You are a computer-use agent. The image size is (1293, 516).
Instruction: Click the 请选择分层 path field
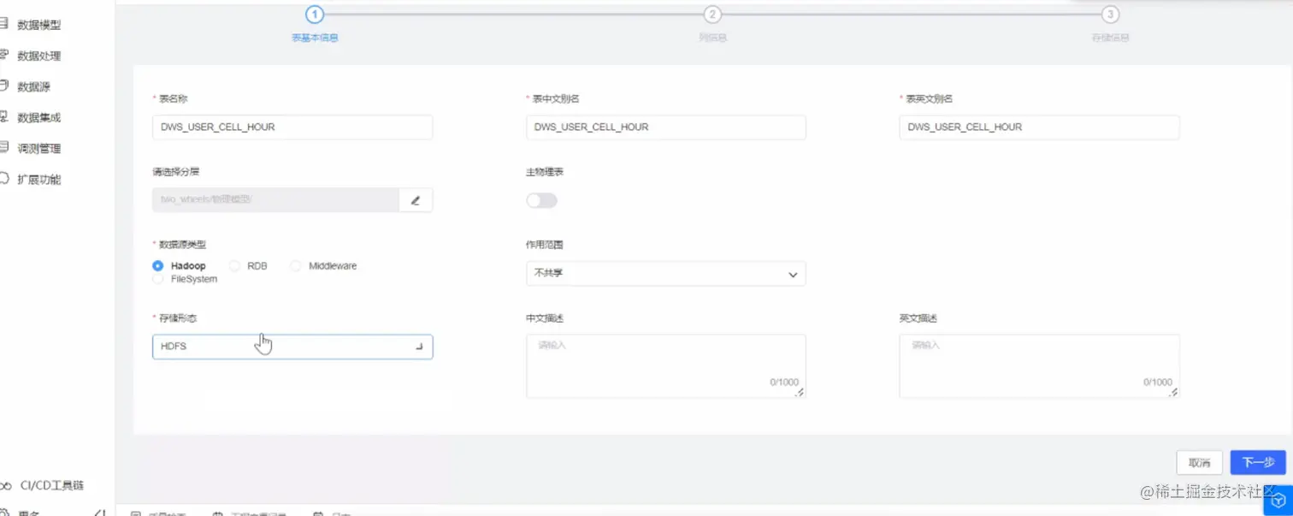275,200
